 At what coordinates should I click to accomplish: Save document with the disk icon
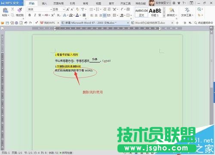[x=7, y=23]
